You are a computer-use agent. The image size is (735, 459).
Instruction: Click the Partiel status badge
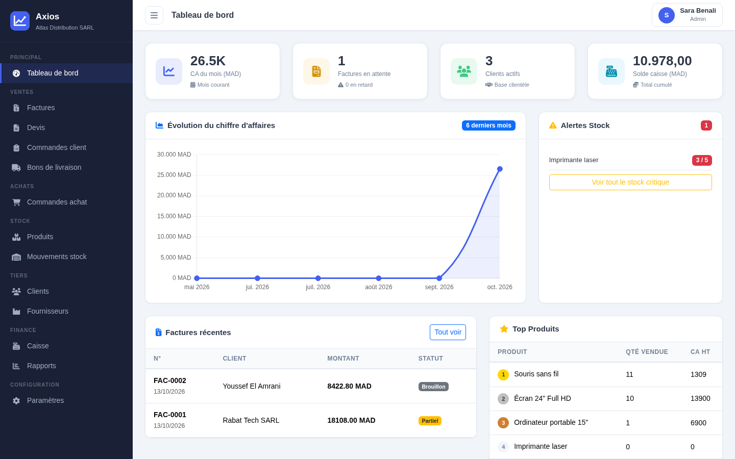(430, 421)
